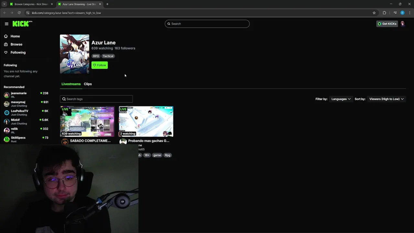Open the Chrome three-dot menu
This screenshot has width=414, height=233.
(409, 13)
